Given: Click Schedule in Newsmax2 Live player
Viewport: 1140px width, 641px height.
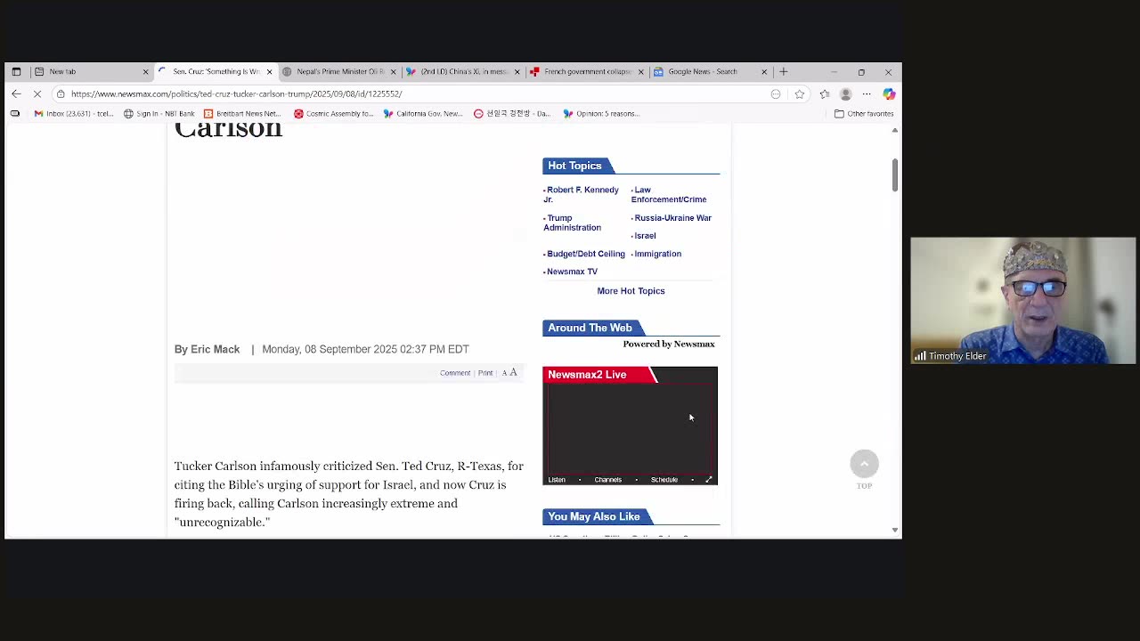Looking at the screenshot, I should [x=664, y=480].
